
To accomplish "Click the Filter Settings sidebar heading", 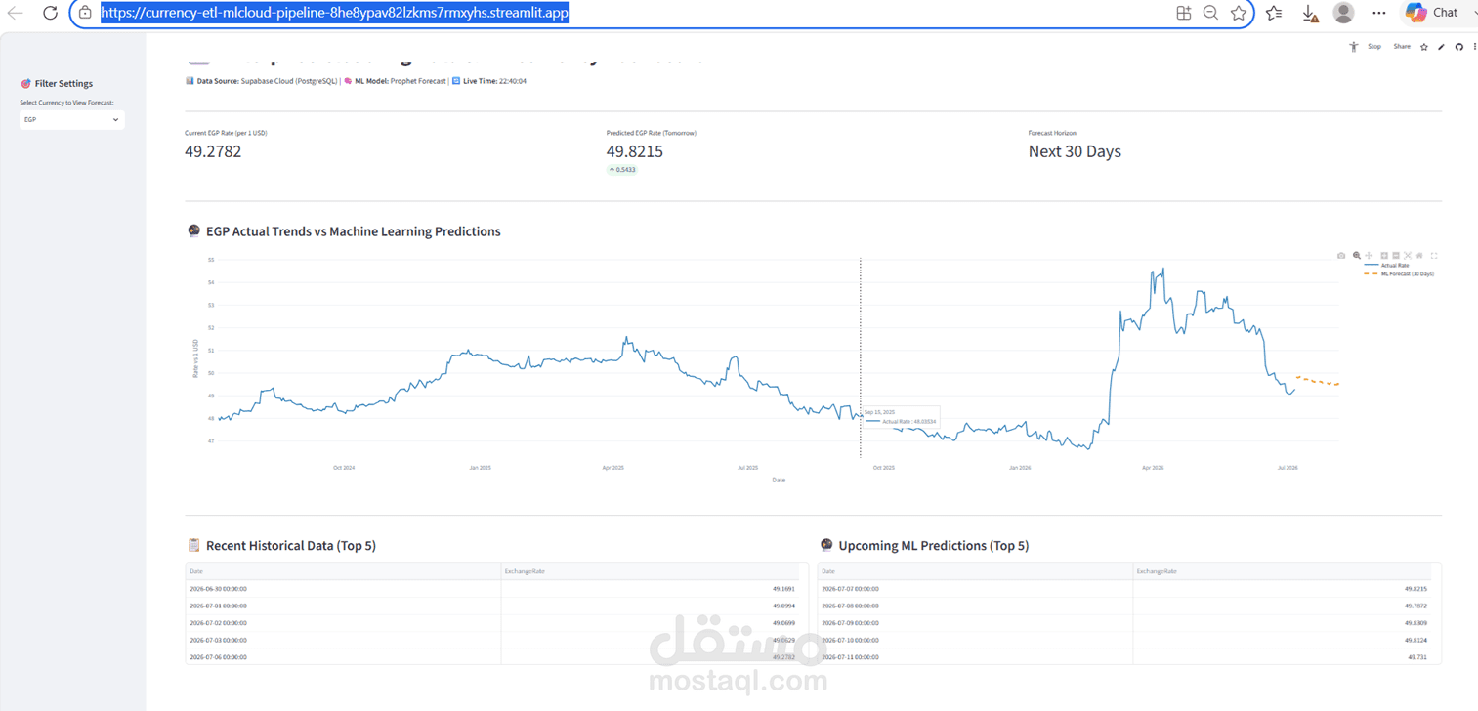I will tap(63, 84).
